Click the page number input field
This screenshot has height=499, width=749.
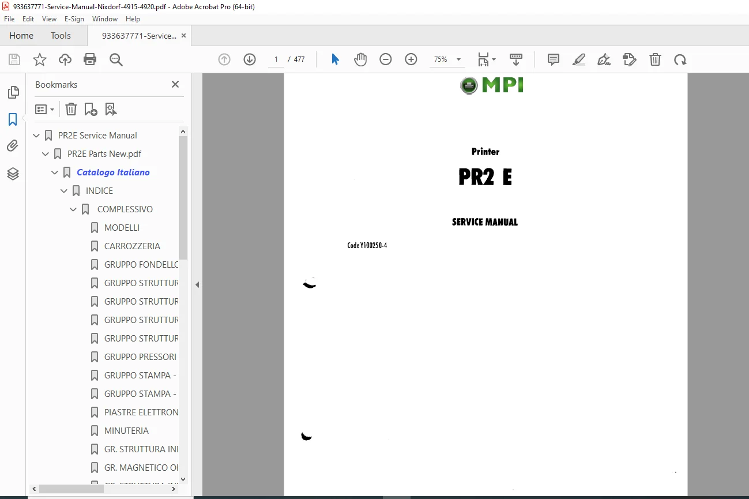(276, 59)
